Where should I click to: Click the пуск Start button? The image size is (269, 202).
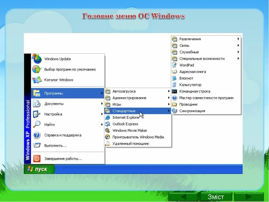pyautogui.click(x=39, y=169)
